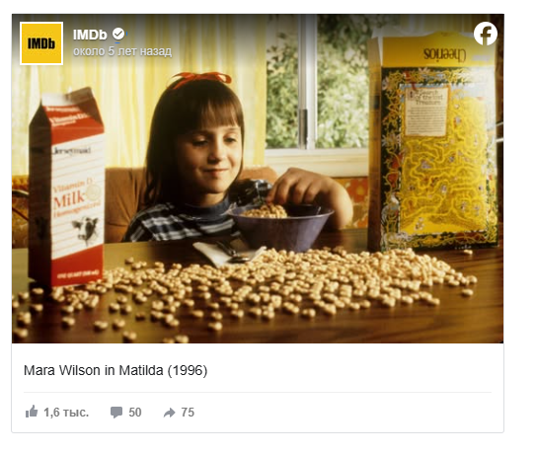
Task: Open the 50 comments count
Action: point(135,413)
